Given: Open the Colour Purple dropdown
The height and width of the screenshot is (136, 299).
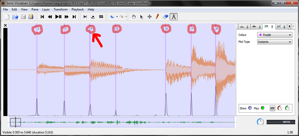Looking at the screenshot, I should point(274,35).
